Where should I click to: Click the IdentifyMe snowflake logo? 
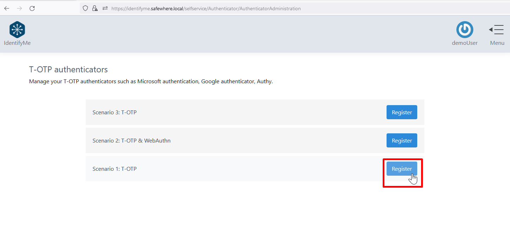click(17, 30)
